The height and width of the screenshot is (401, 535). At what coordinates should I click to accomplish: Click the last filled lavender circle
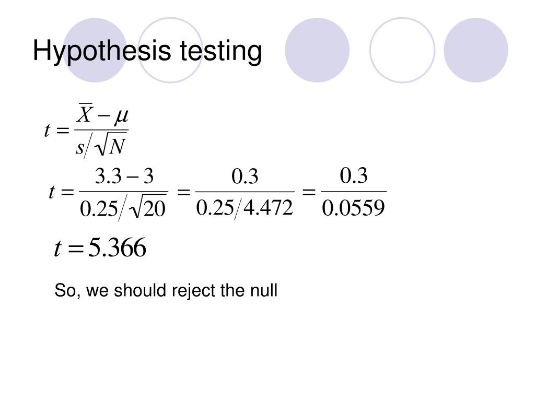[475, 50]
